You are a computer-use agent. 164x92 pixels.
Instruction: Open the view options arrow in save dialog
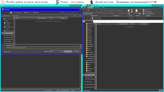click(77, 16)
